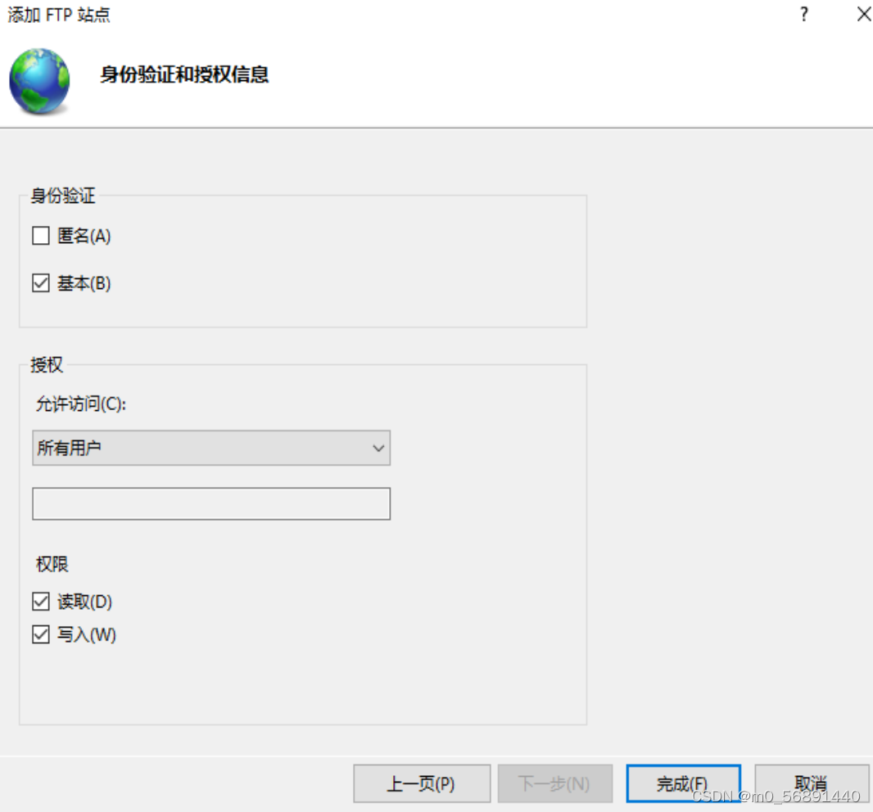Click the 权限 permissions label

52,564
